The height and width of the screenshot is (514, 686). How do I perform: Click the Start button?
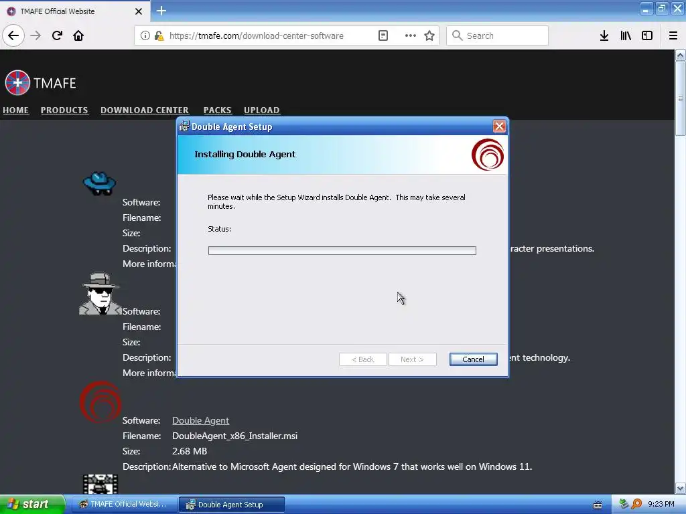coord(32,505)
